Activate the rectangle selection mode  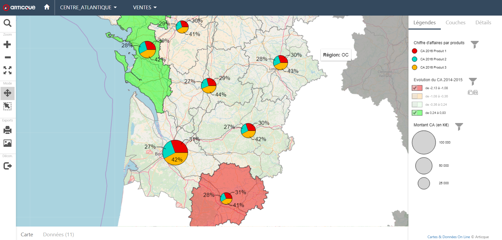click(x=7, y=106)
